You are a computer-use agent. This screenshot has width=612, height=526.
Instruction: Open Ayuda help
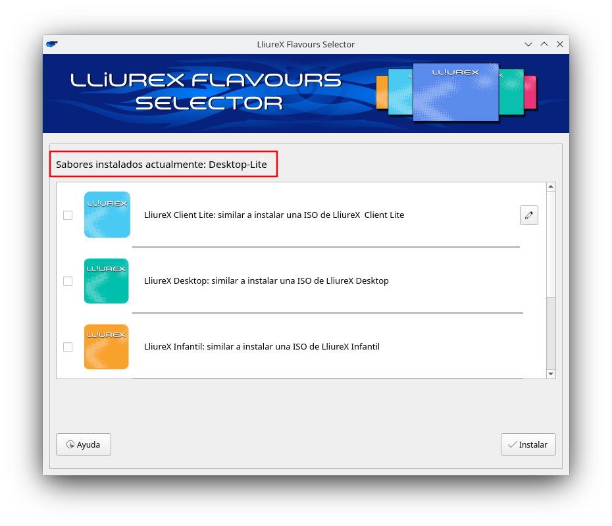click(x=84, y=444)
